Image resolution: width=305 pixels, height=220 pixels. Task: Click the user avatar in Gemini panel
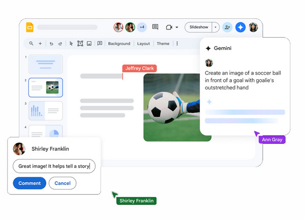point(209,63)
